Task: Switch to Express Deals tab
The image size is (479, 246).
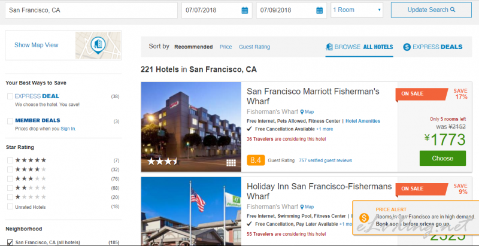Action: point(432,47)
